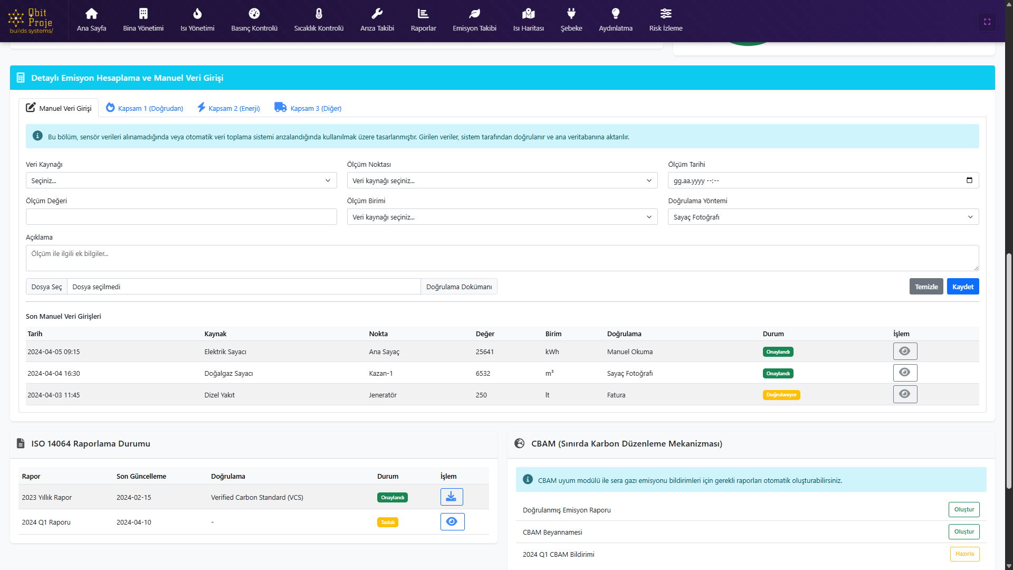Viewport: 1013px width, 570px height.
Task: Open the Ölçüm Birimi dropdown
Action: pyautogui.click(x=502, y=217)
